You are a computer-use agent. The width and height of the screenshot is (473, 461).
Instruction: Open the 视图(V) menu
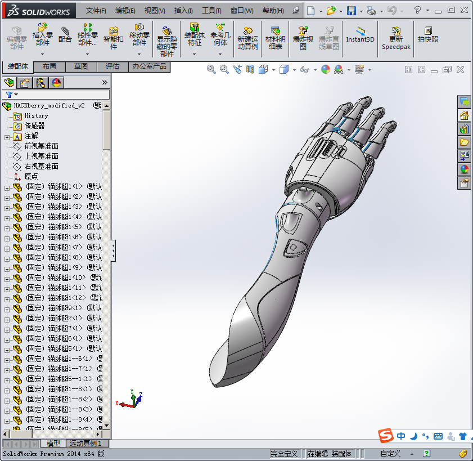tap(155, 11)
